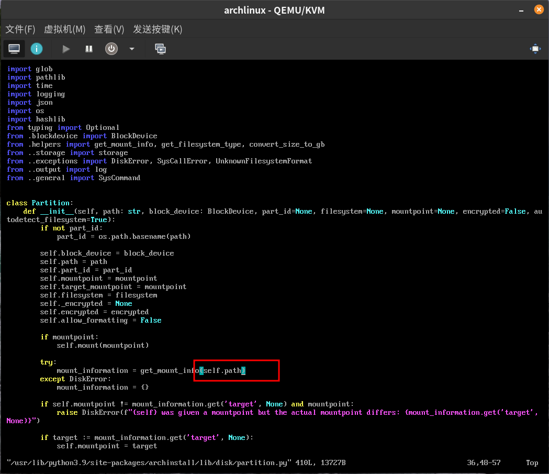Click 'self.filesystem = filesystem' line
The height and width of the screenshot is (474, 549).
point(98,295)
